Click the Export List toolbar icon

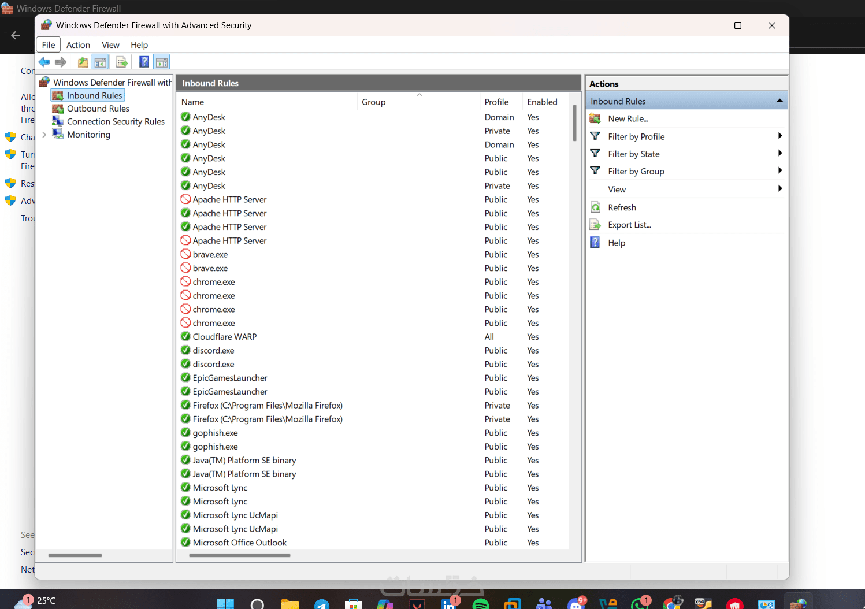click(x=122, y=62)
